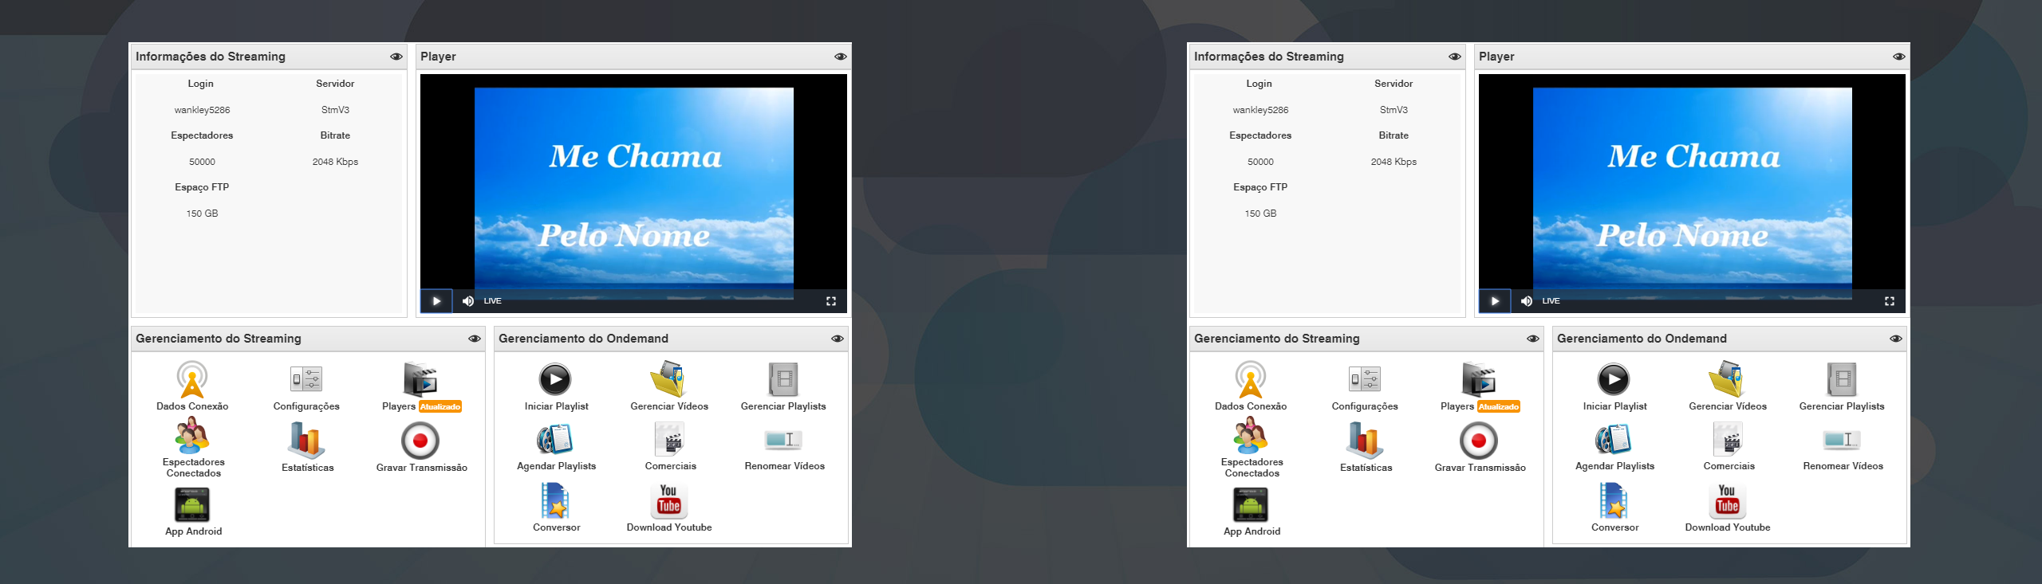Open Gerenciar Vídeos folder icon in left dashboard
The width and height of the screenshot is (2042, 584).
pyautogui.click(x=668, y=379)
